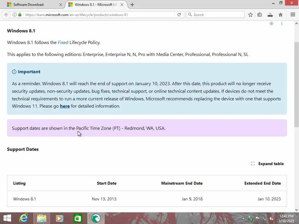This screenshot has height=224, width=299.
Task: Click the active browser icon in taskbar
Action: point(96,218)
